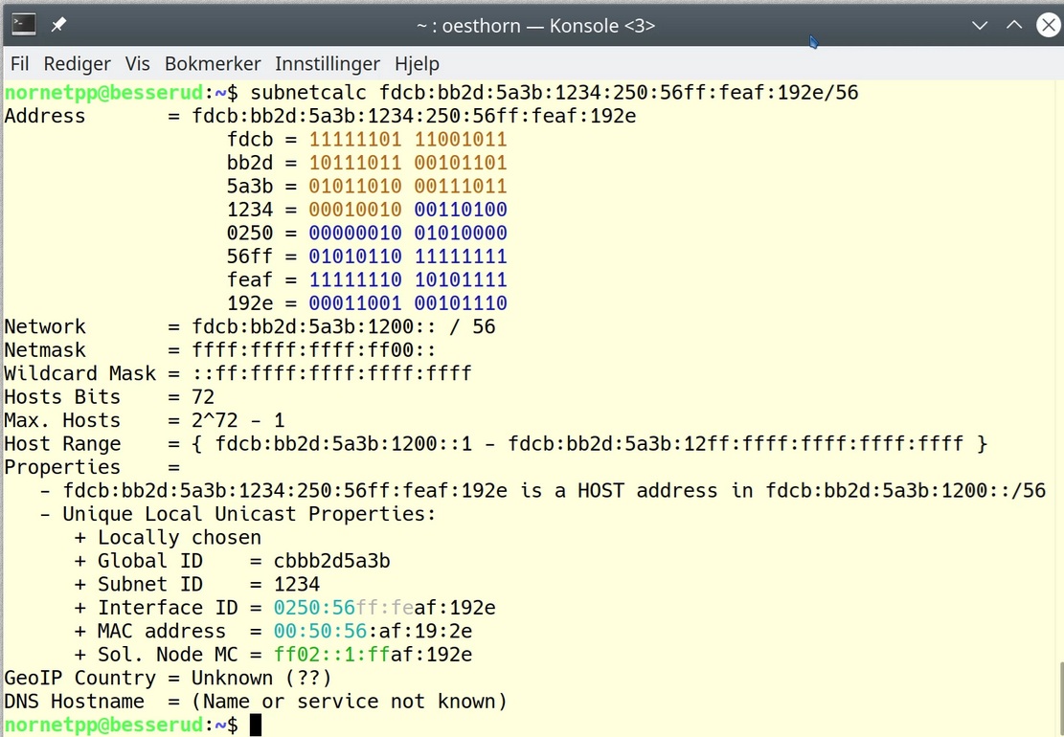Click Sol. Node MC value ff02::1:ffaf:192e
The width and height of the screenshot is (1064, 737).
374,655
